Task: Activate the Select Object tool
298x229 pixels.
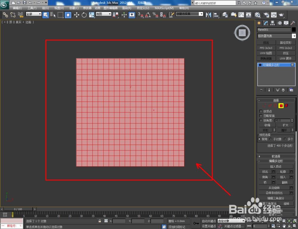Action: click(45, 15)
